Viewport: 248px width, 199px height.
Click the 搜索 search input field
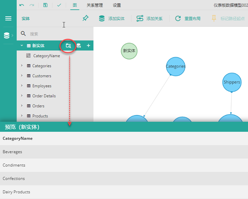57,34
